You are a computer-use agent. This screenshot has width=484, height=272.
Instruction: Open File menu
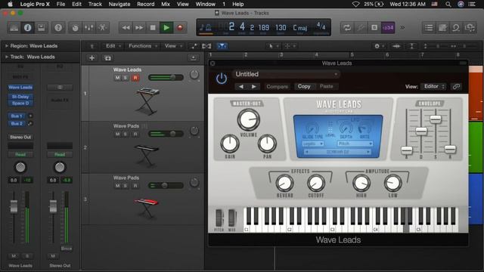click(x=60, y=4)
